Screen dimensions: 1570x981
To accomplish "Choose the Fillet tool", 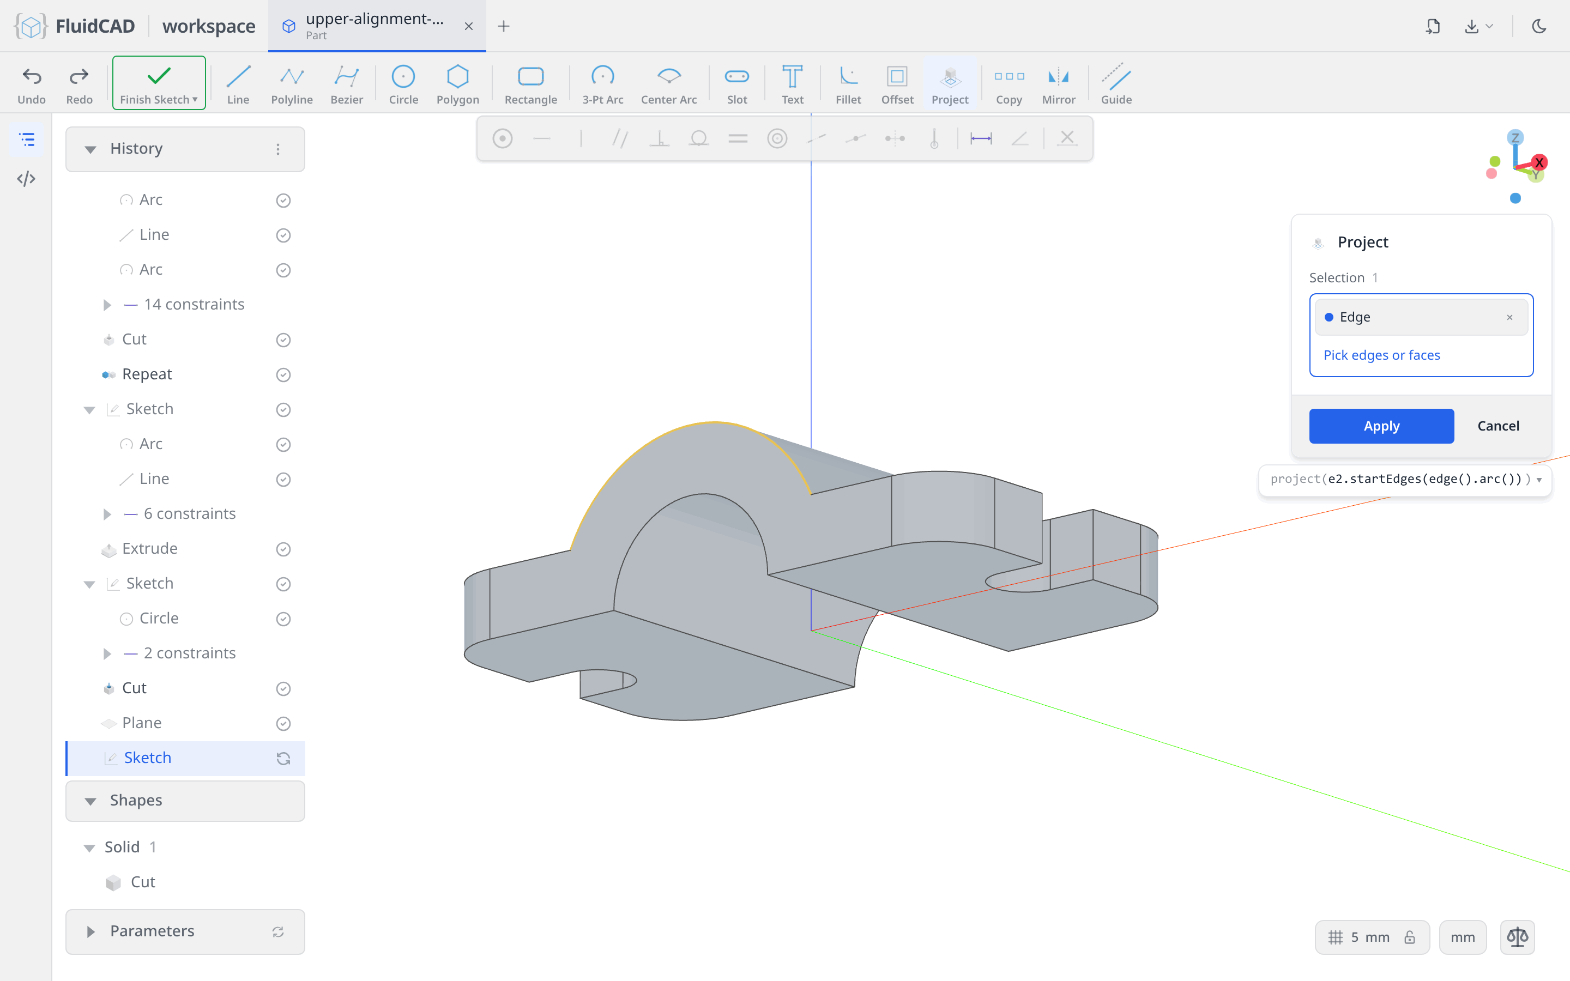I will pos(848,84).
